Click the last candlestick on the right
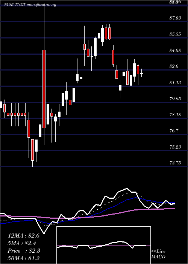The width and height of the screenshot is (188, 264). pos(141,74)
